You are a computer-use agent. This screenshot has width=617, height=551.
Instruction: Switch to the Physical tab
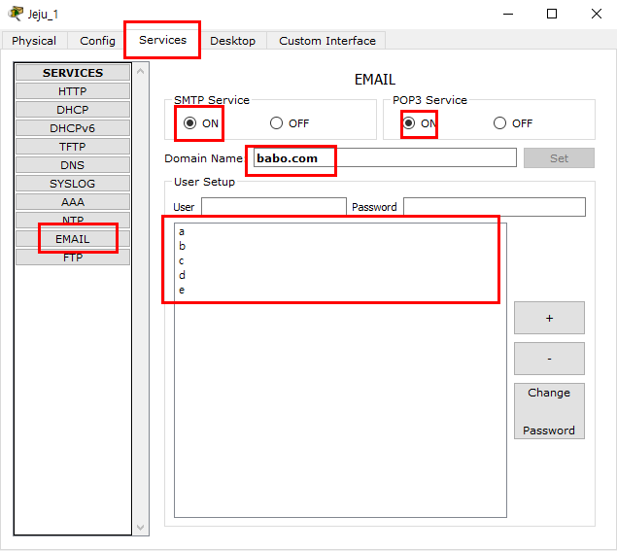click(34, 41)
